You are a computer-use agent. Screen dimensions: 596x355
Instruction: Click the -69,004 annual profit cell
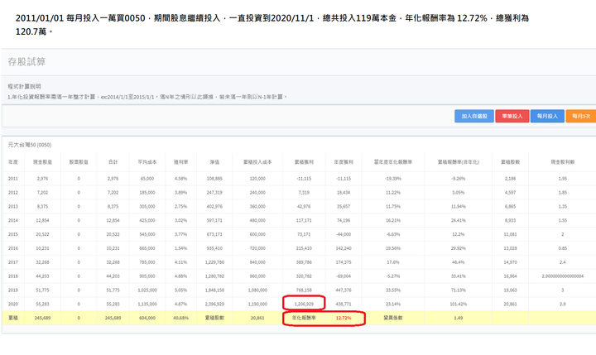[344, 276]
